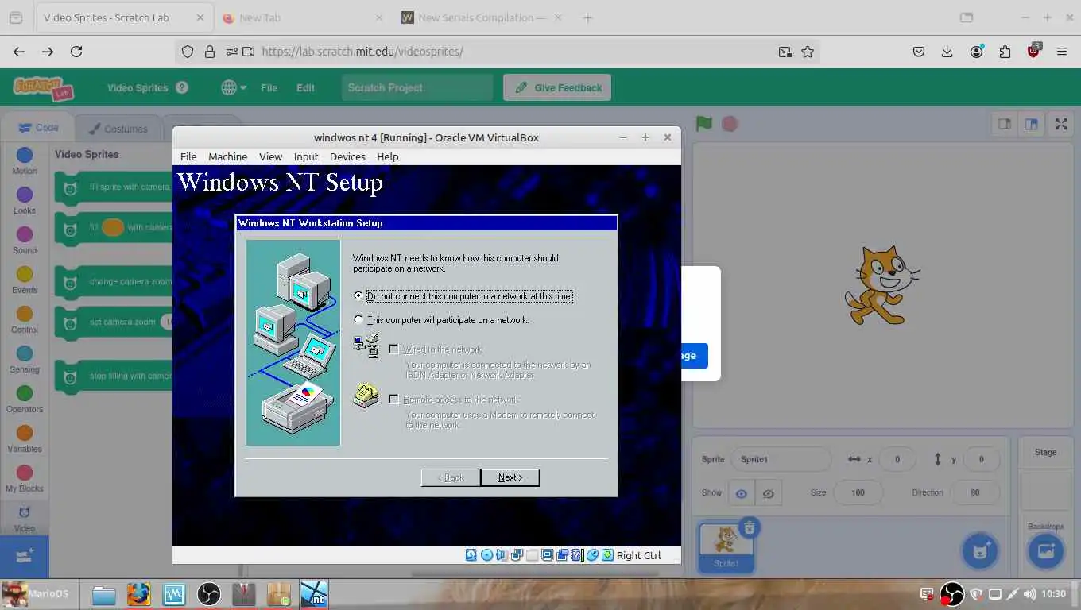
Task: Click the Choose a Backdrop button
Action: [1046, 550]
